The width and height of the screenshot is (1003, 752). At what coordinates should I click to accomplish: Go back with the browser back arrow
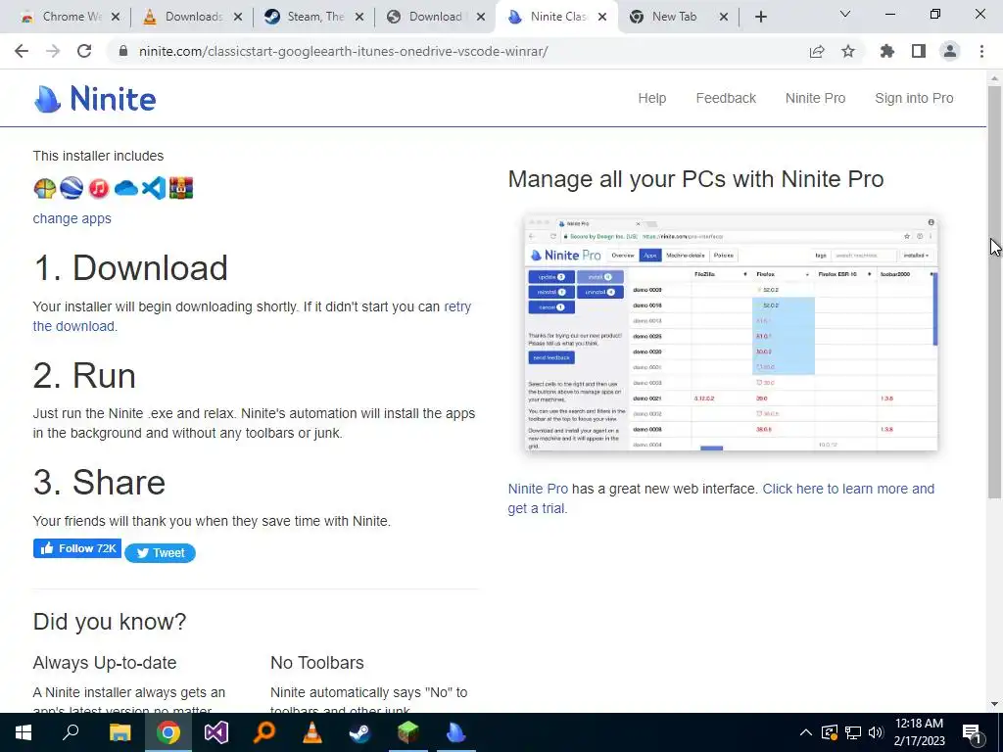[x=22, y=51]
